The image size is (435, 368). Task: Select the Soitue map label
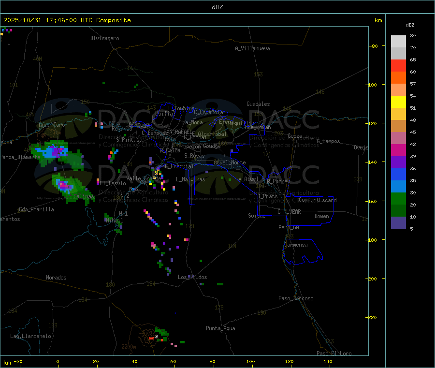click(257, 216)
